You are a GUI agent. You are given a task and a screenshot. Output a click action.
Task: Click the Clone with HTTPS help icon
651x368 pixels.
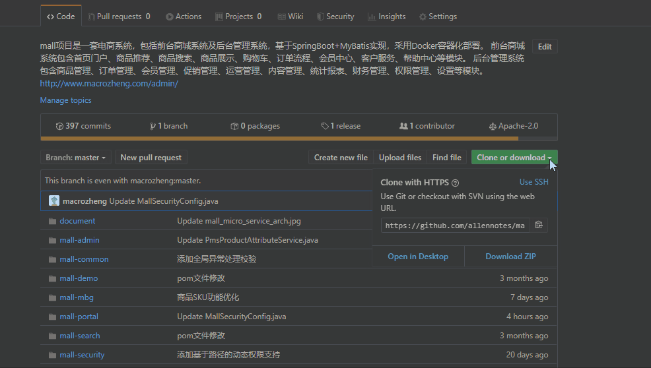pos(455,183)
